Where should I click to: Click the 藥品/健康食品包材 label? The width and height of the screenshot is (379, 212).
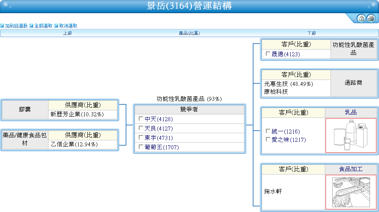[x=25, y=139]
